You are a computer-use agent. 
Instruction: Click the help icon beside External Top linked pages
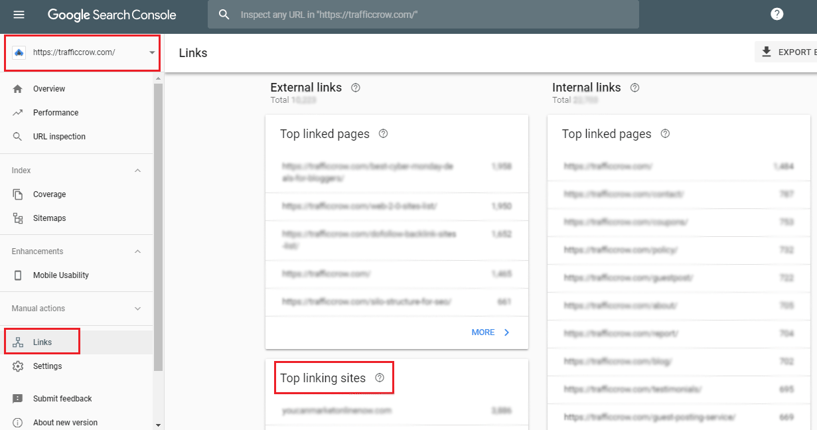pos(383,134)
